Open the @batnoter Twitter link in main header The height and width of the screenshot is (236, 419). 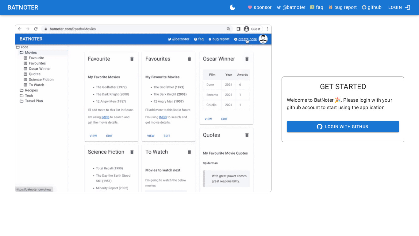pos(291,7)
